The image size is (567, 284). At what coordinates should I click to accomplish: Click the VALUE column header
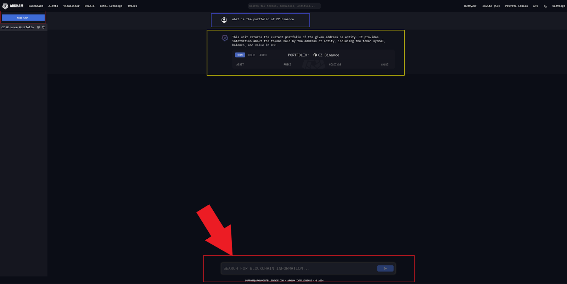(384, 64)
